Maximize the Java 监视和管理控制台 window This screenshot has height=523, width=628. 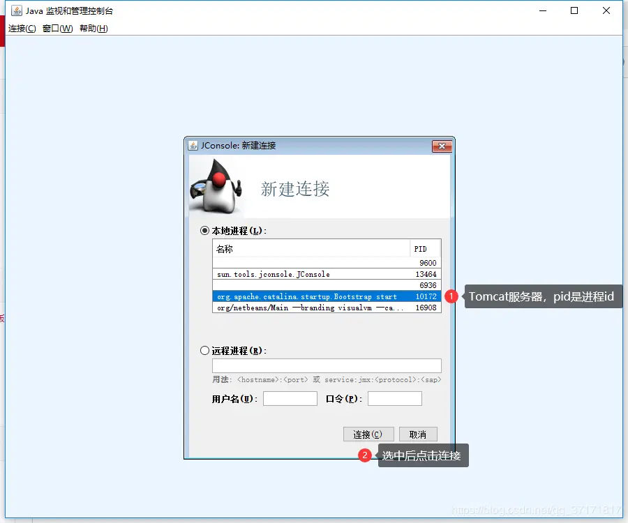[x=574, y=10]
